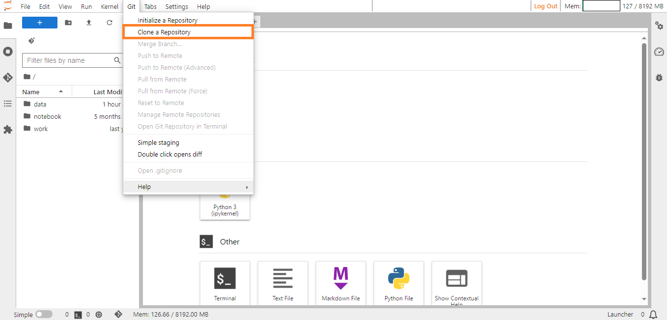
Task: Open the Tabs menu
Action: point(150,6)
